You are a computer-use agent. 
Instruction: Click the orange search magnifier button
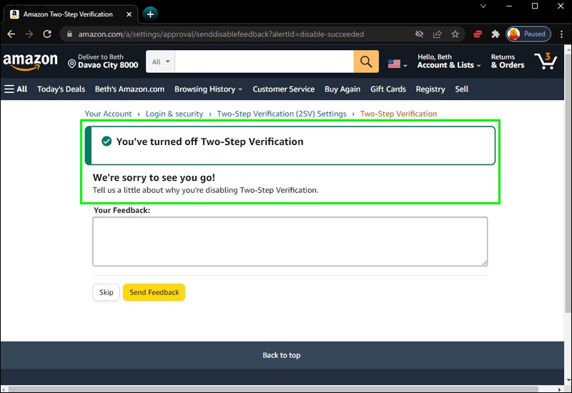point(366,61)
